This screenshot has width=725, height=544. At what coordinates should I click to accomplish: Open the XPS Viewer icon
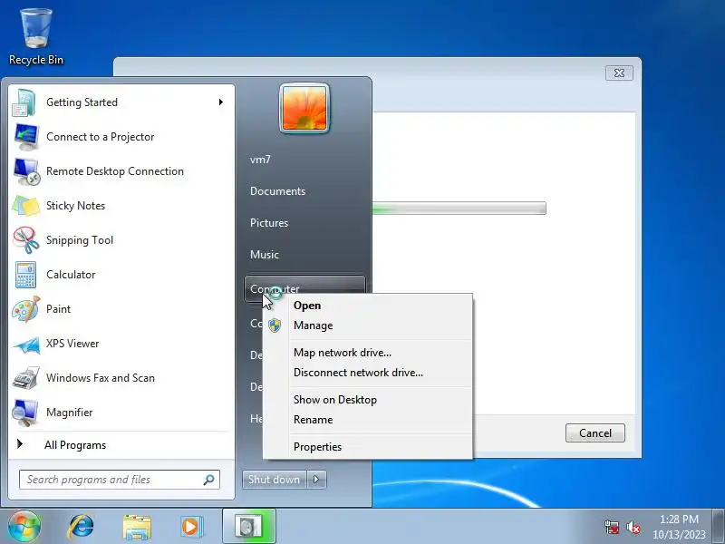coord(26,344)
